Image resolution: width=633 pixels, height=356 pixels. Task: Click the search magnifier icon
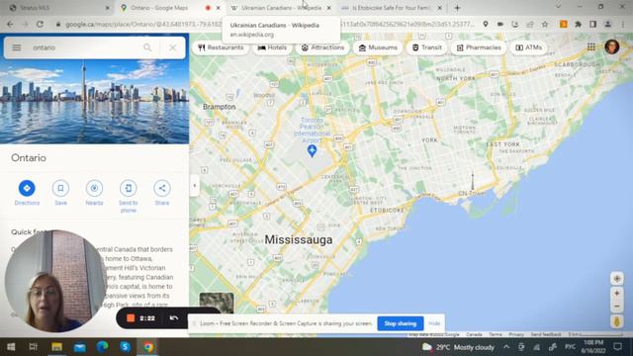147,47
